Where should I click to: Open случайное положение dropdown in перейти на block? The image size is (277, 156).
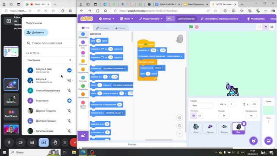coord(114,68)
